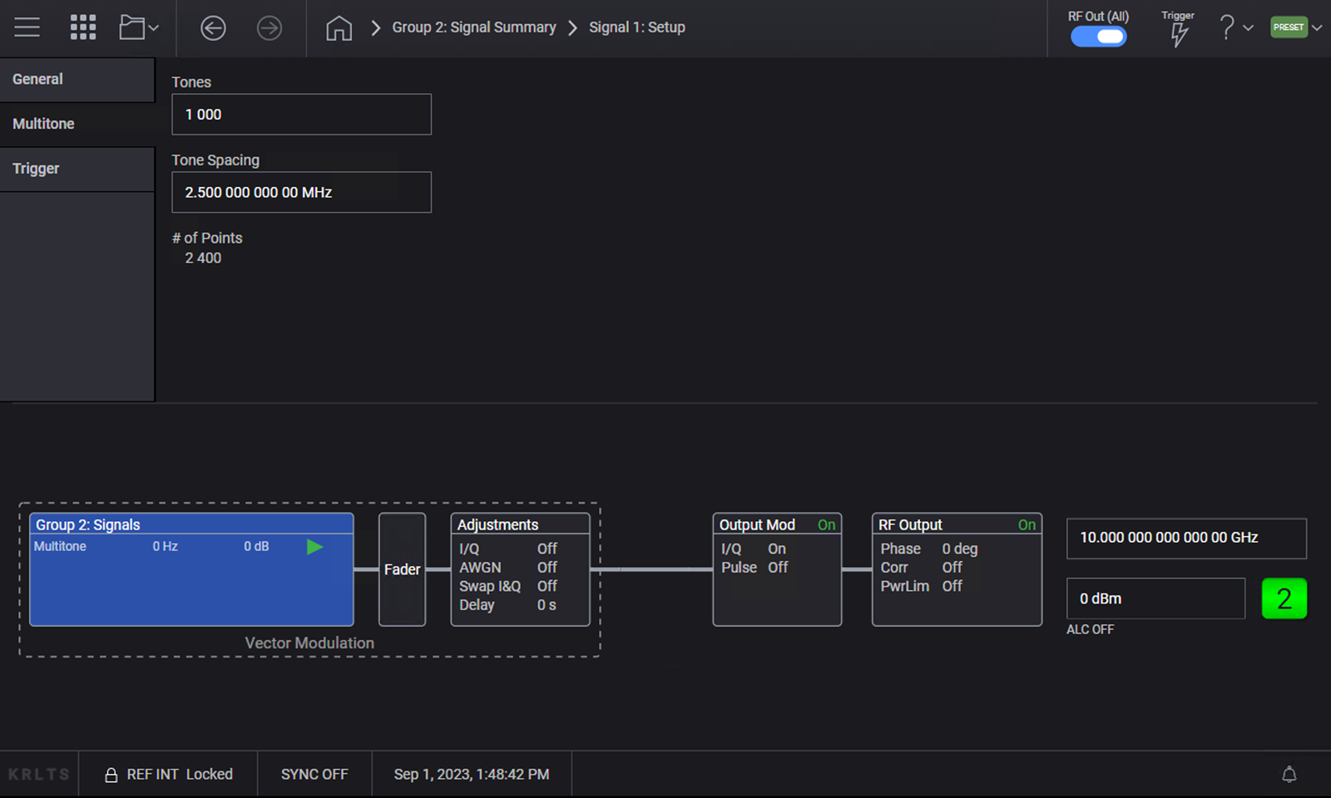1331x798 pixels.
Task: Open the notifications bell icon
Action: point(1289,775)
